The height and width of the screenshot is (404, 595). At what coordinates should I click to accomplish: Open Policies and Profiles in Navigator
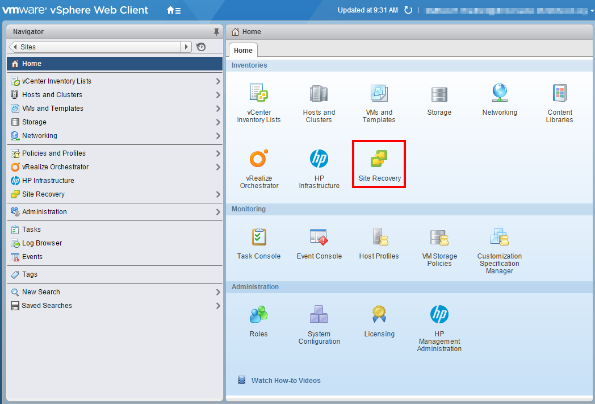pos(115,153)
